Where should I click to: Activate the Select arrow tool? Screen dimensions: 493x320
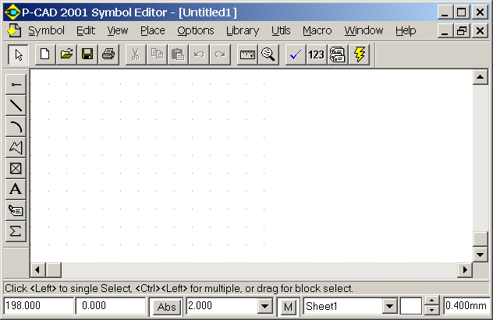tap(18, 55)
